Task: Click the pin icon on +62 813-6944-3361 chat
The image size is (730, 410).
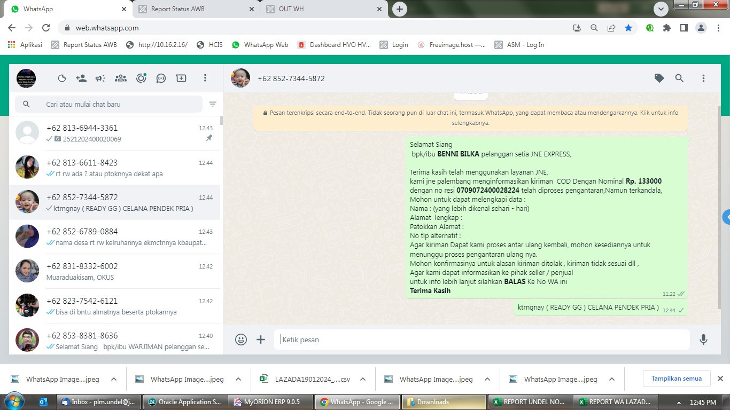Action: (x=209, y=138)
